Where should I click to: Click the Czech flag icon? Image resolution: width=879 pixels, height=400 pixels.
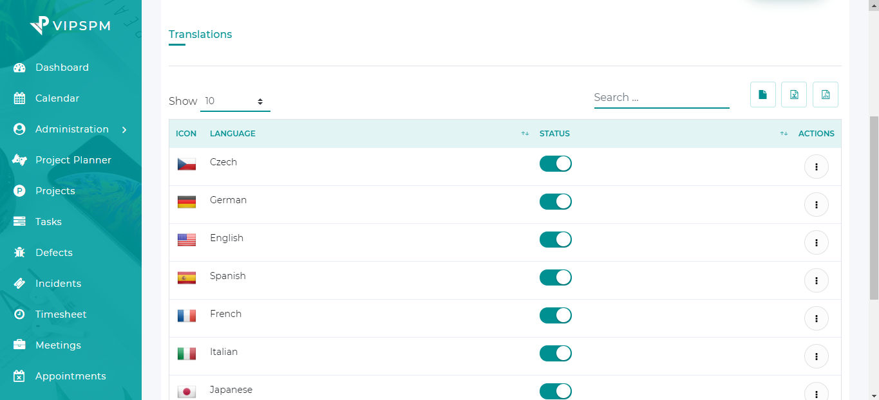(187, 164)
